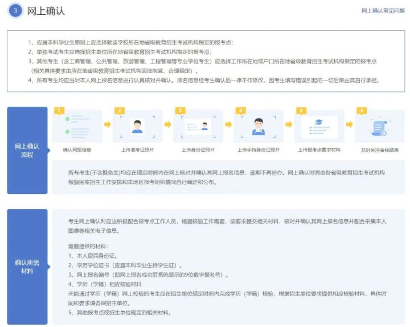Click the 网上确认 section heading

pyautogui.click(x=46, y=11)
